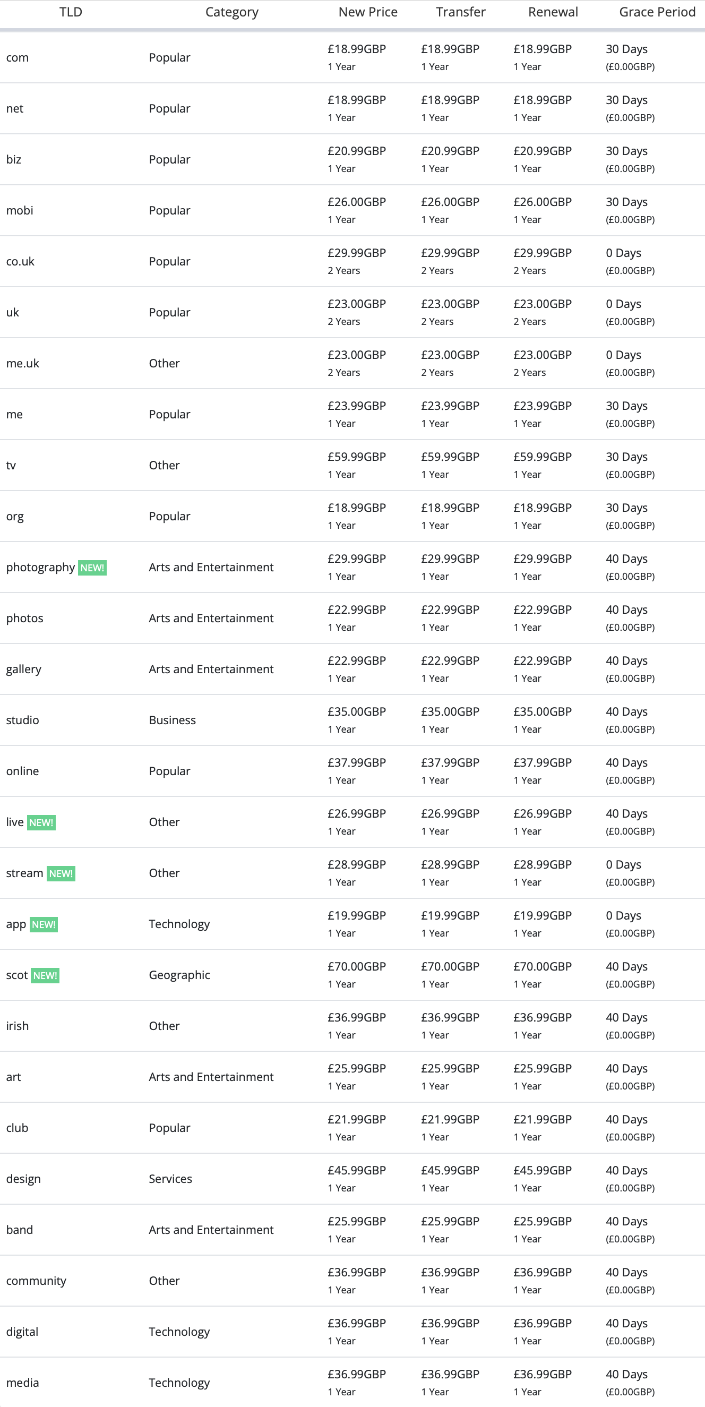The height and width of the screenshot is (1407, 705).
Task: Select the co.uk TLD name
Action: pos(20,262)
